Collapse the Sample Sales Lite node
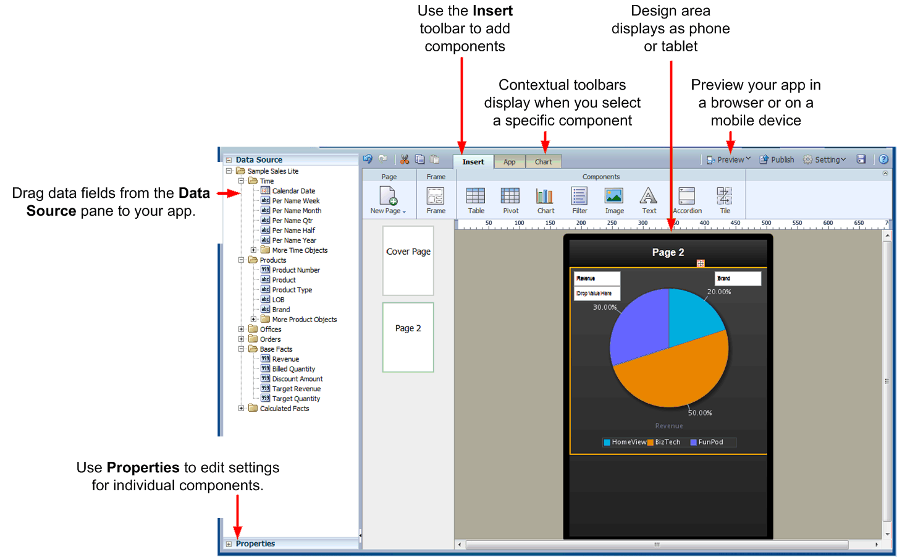Screen dimensions: 897x557 pos(229,171)
